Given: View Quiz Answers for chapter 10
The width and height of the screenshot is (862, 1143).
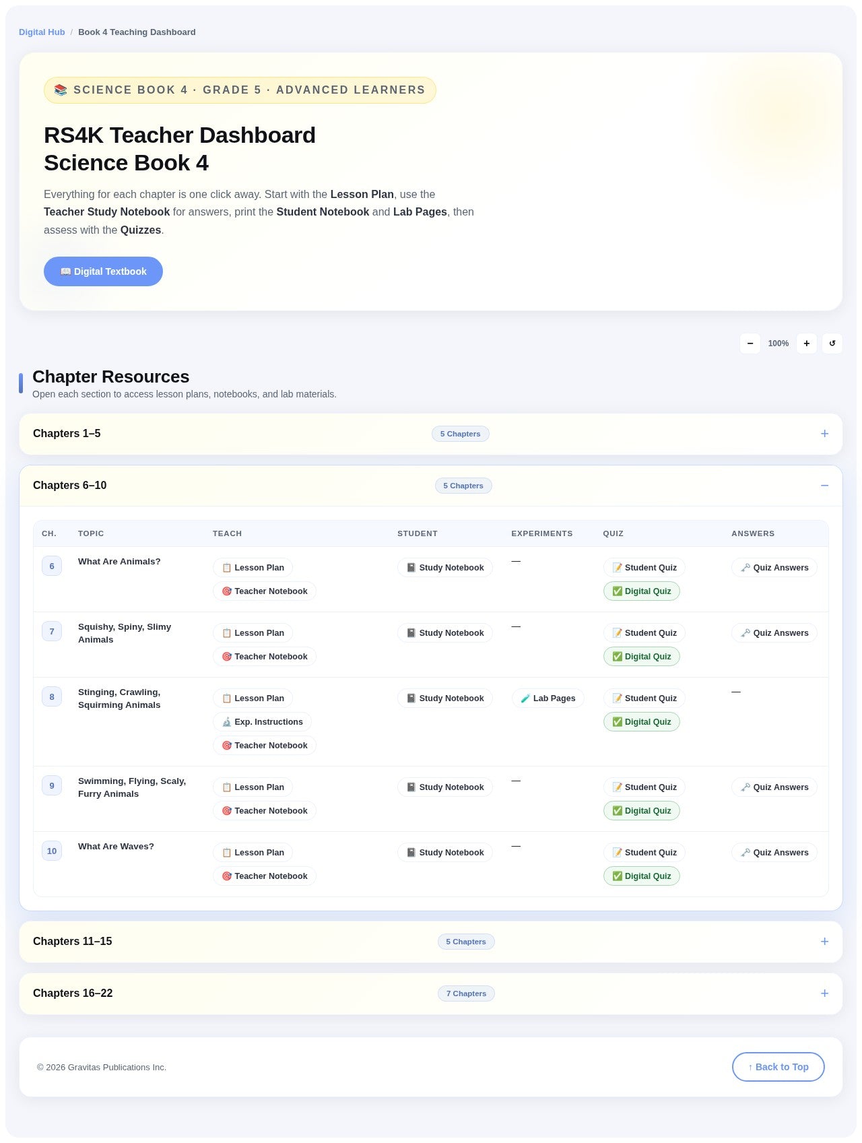Looking at the screenshot, I should pyautogui.click(x=774, y=853).
